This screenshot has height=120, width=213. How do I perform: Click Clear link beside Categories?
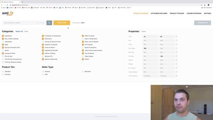point(26,31)
